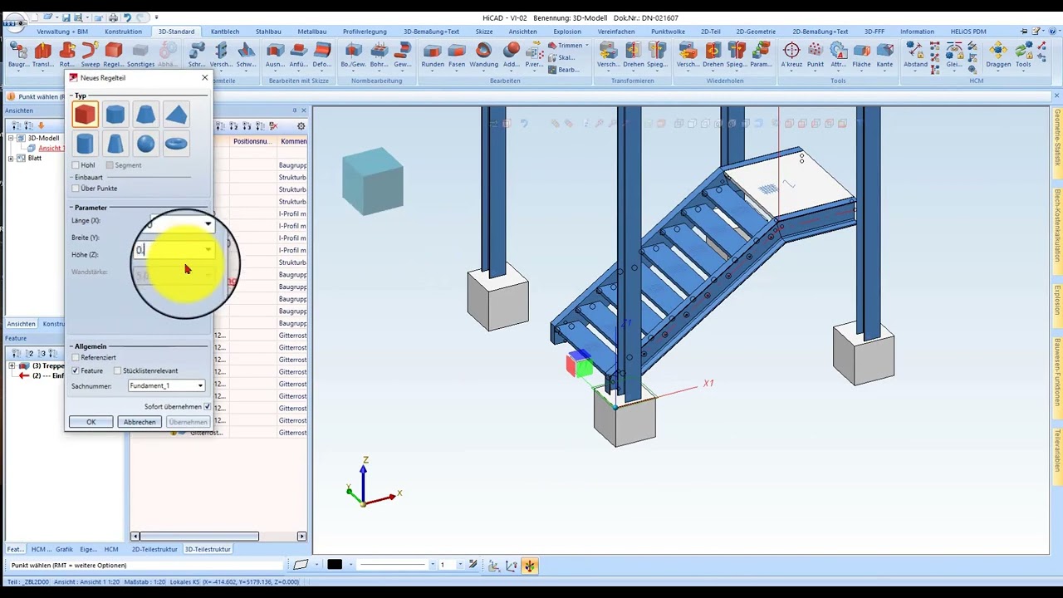
Task: Select the truncated pyramid shape type
Action: [x=145, y=115]
